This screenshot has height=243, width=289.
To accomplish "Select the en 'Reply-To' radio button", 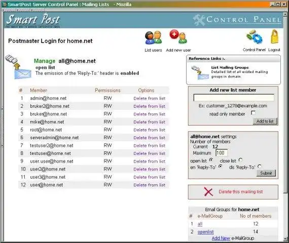I will click(221, 167).
